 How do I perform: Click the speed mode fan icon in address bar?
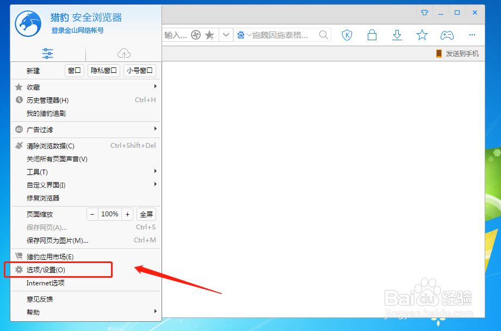[x=196, y=35]
